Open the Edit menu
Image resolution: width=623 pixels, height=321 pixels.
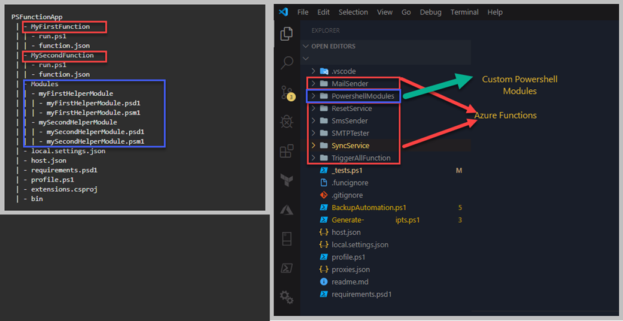pyautogui.click(x=323, y=13)
